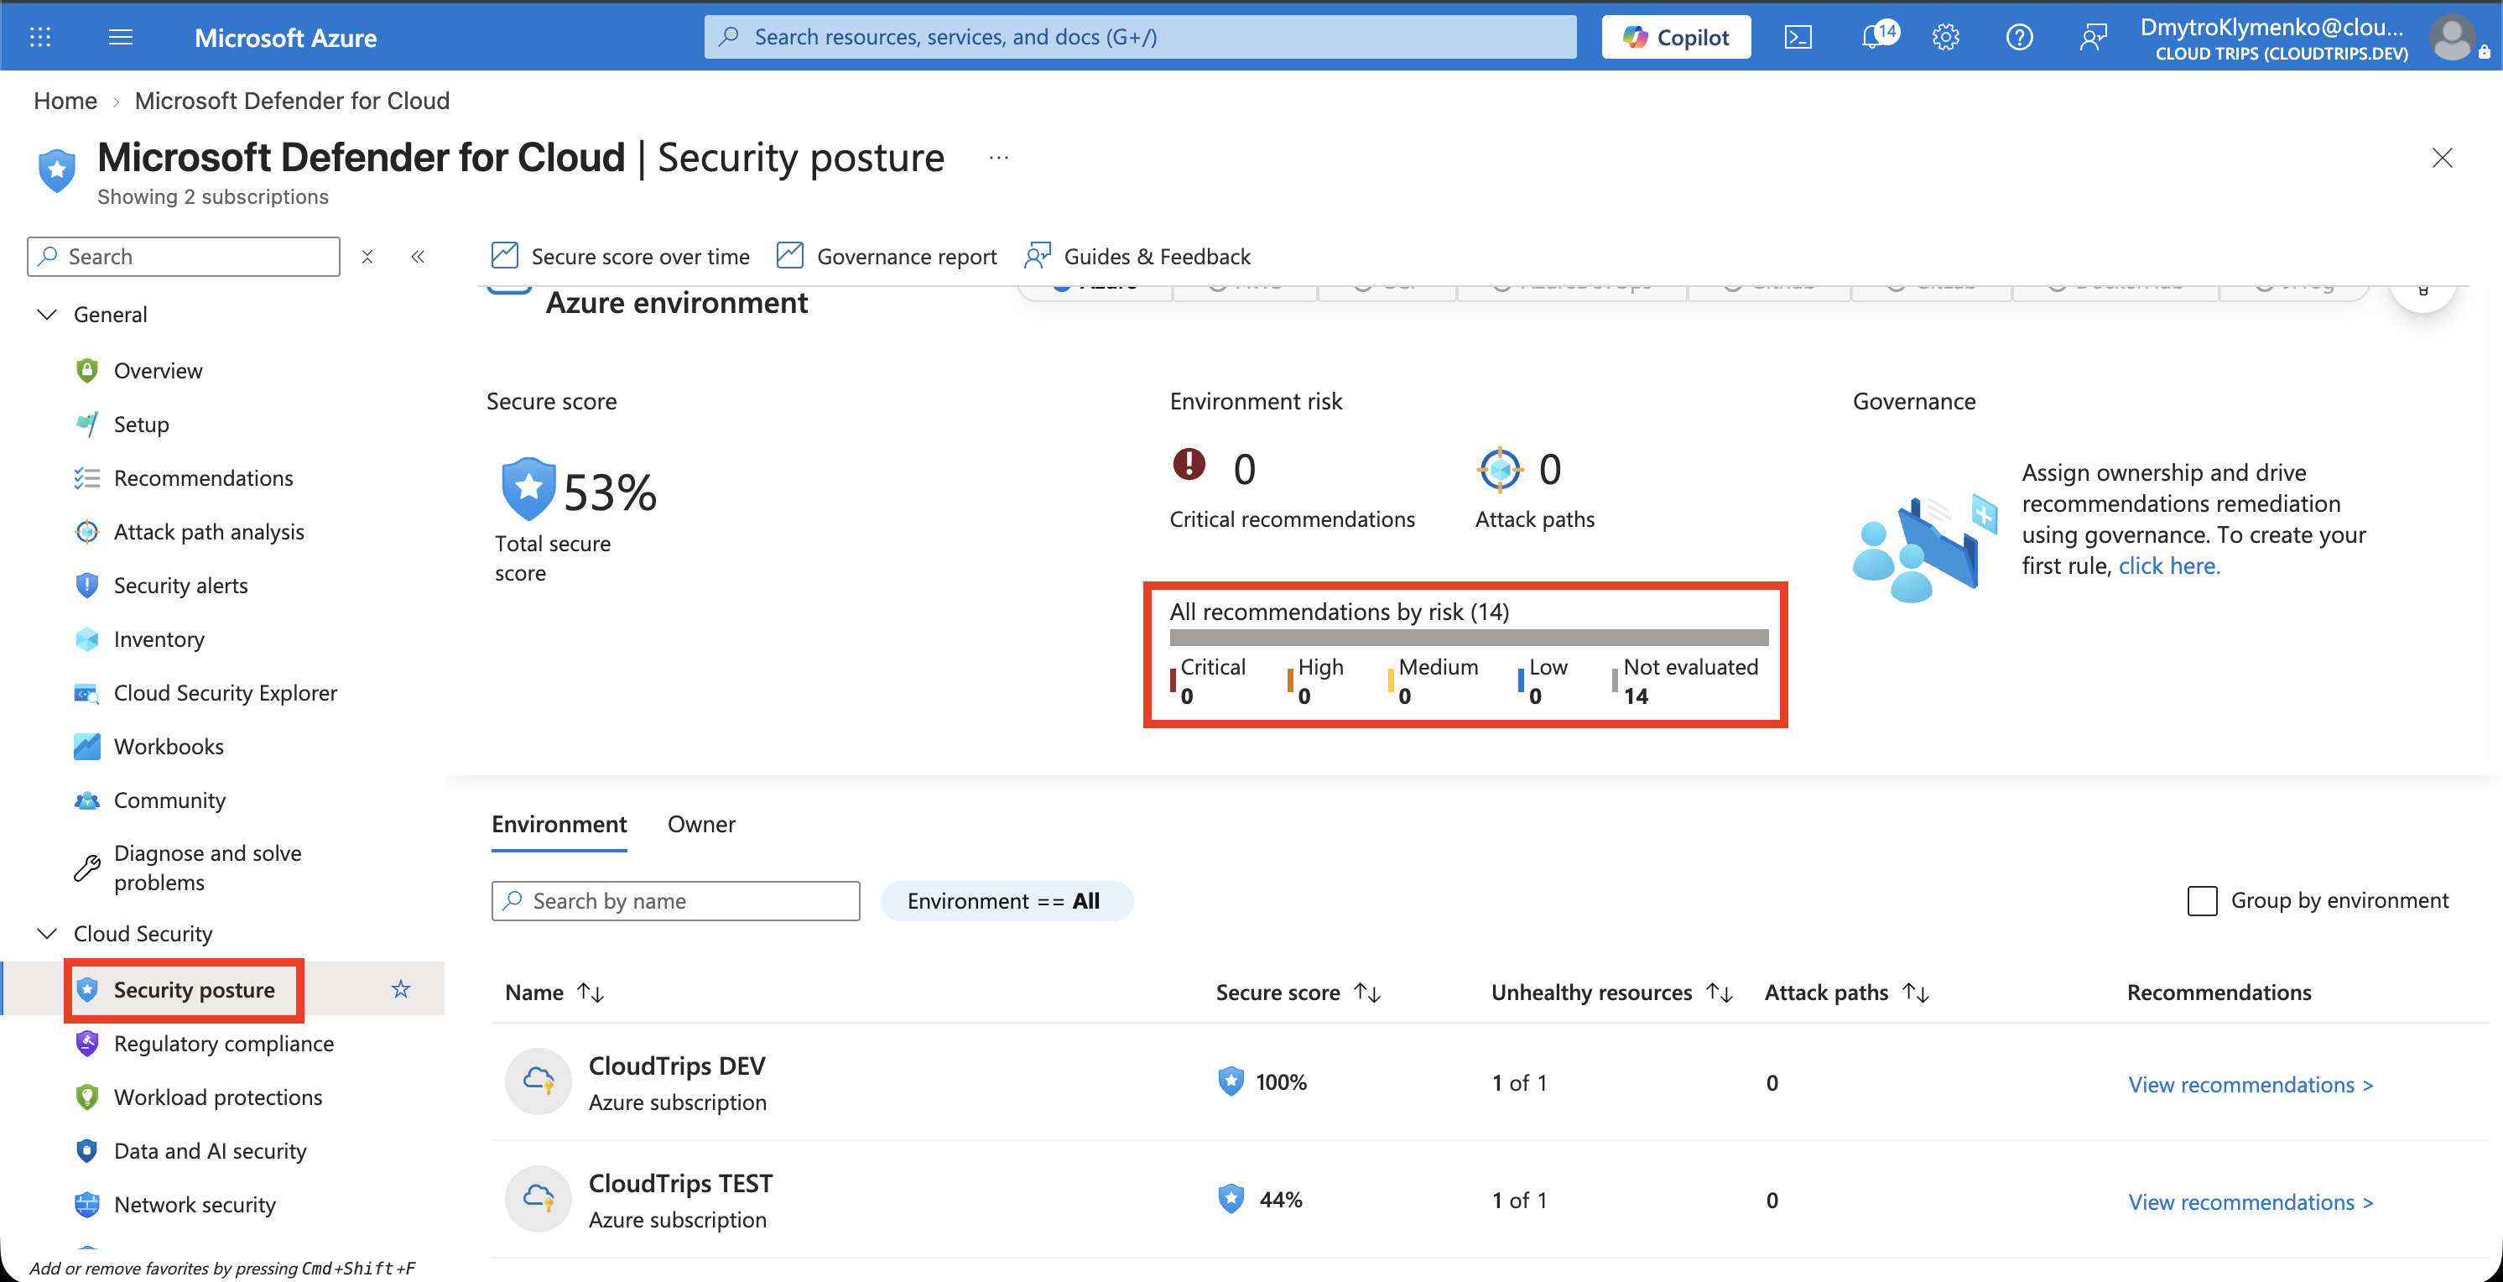Clear the sidebar search with X

[x=367, y=257]
